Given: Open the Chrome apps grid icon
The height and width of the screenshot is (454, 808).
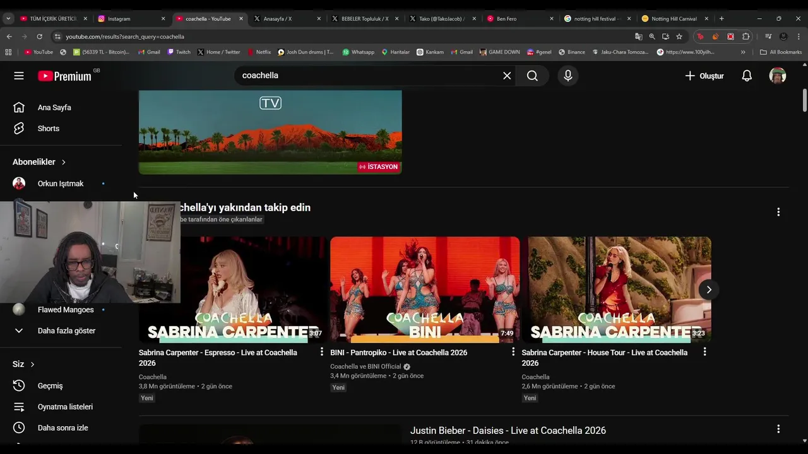Looking at the screenshot, I should (x=9, y=52).
